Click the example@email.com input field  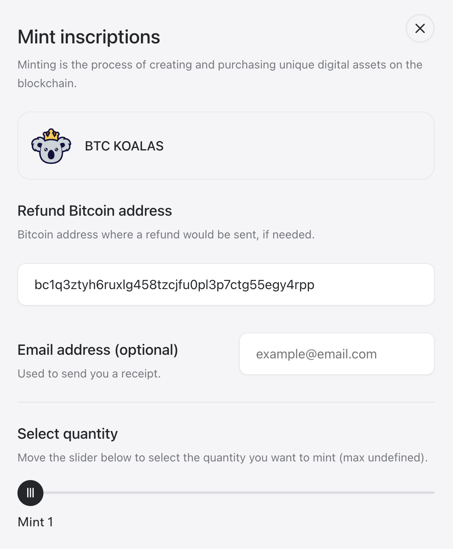337,354
